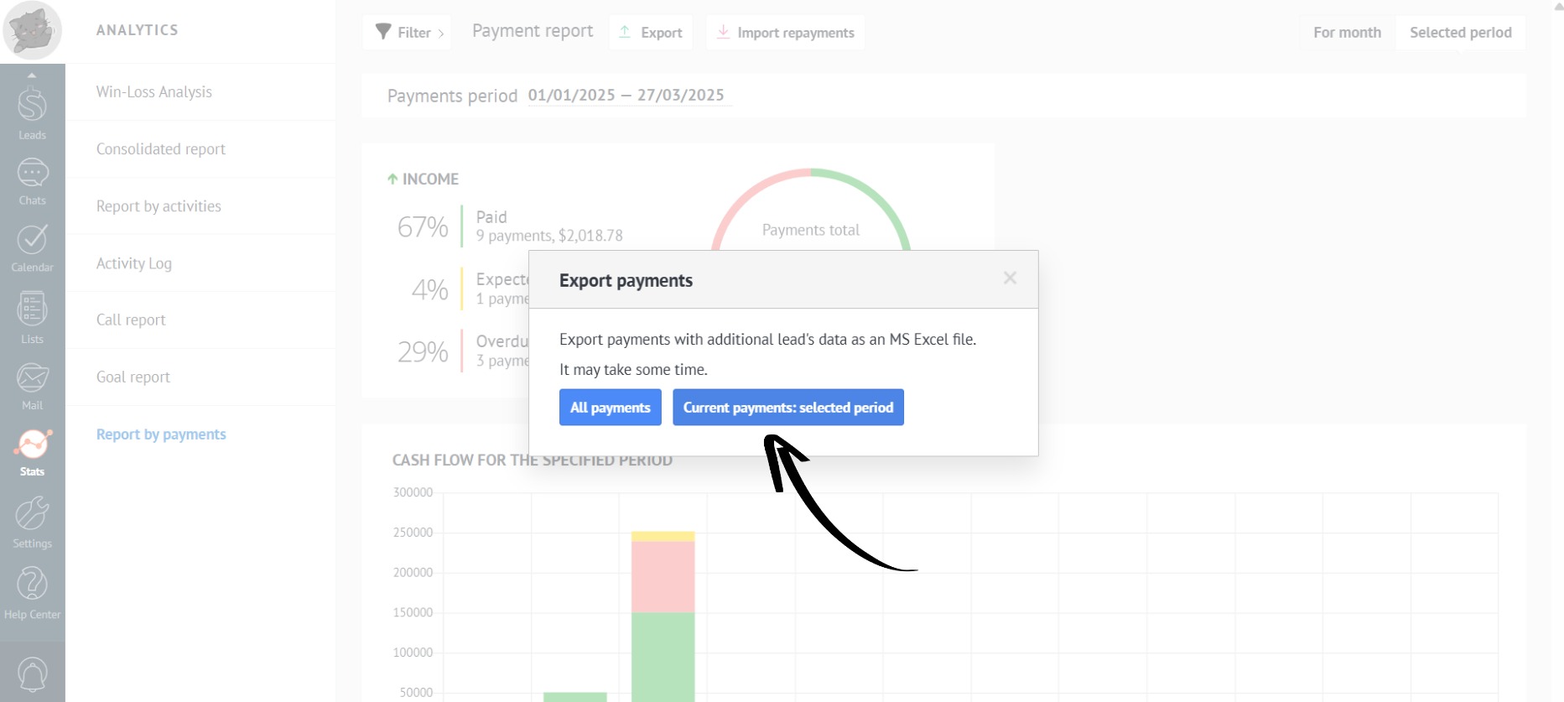Viewport: 1564px width, 702px height.
Task: Expand the Filter options
Action: [407, 33]
